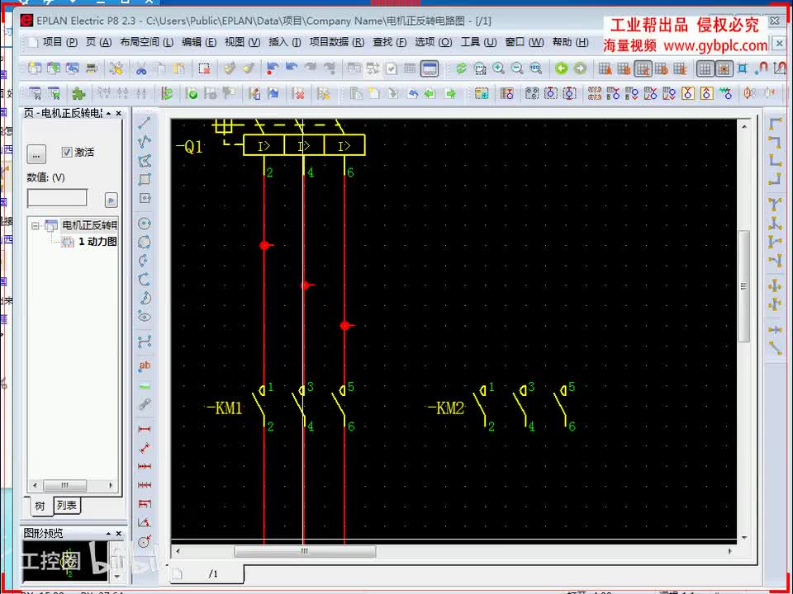Image resolution: width=793 pixels, height=594 pixels.
Task: Click the green forward arrow icon
Action: (x=580, y=68)
